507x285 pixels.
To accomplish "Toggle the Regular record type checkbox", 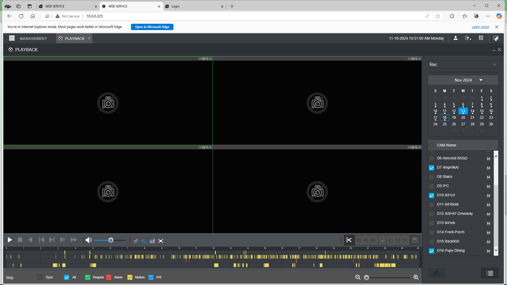I will (88, 277).
